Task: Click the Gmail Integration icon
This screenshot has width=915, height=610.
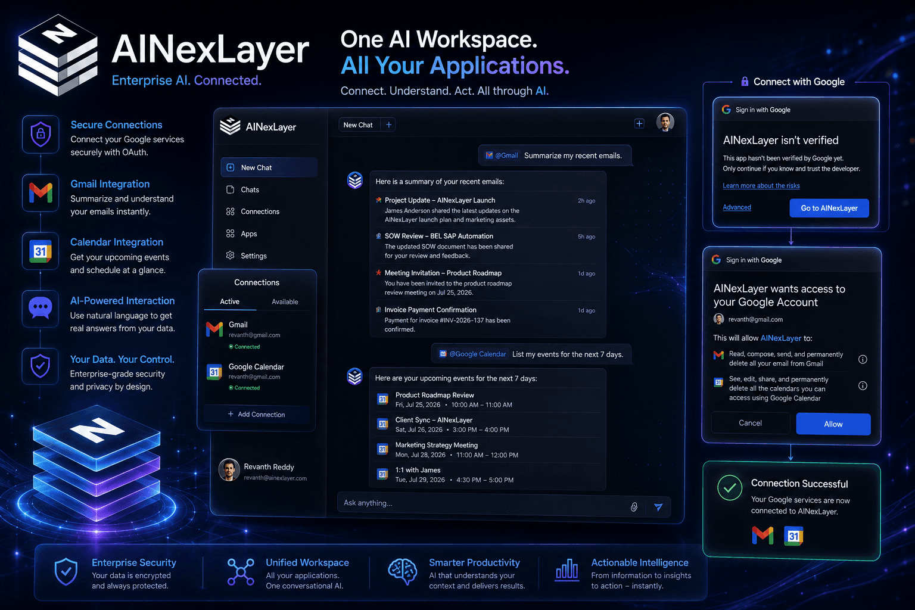Action: (x=41, y=192)
